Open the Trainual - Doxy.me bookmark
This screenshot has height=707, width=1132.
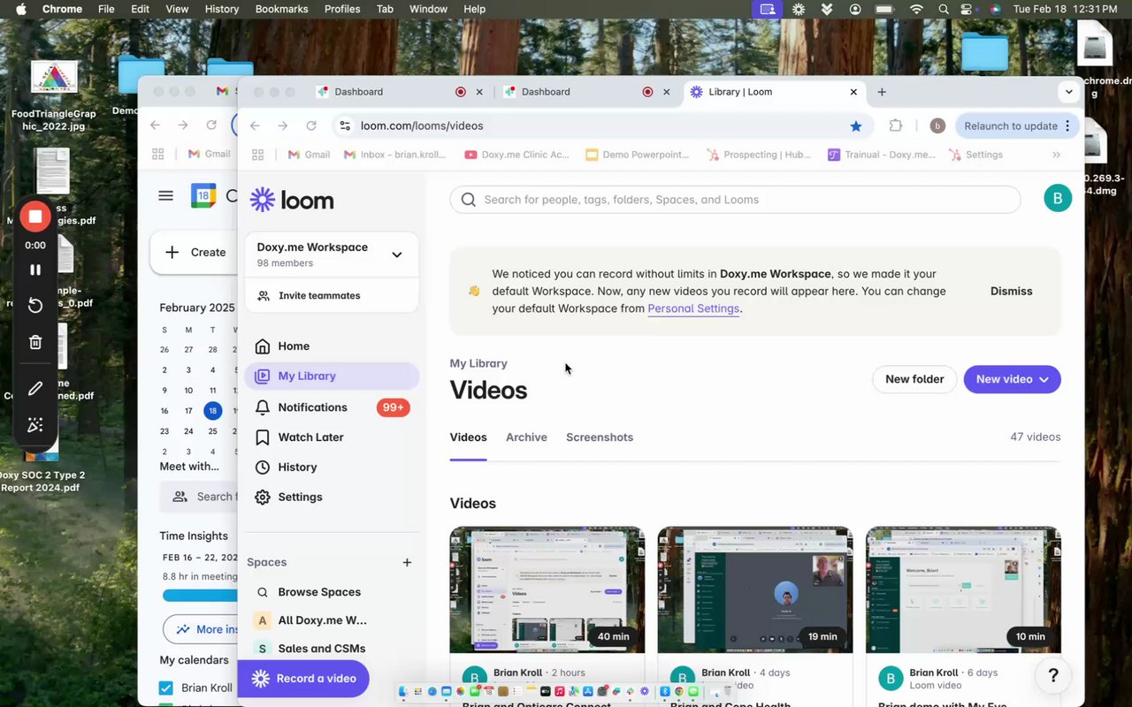click(882, 155)
